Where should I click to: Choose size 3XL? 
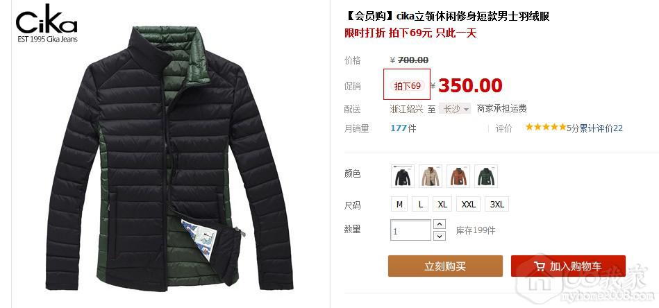497,205
